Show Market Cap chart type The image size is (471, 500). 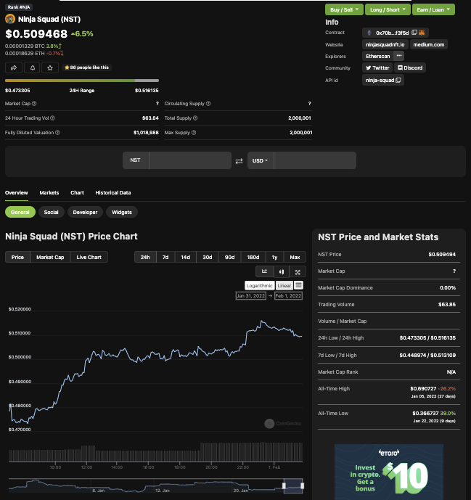[50, 257]
